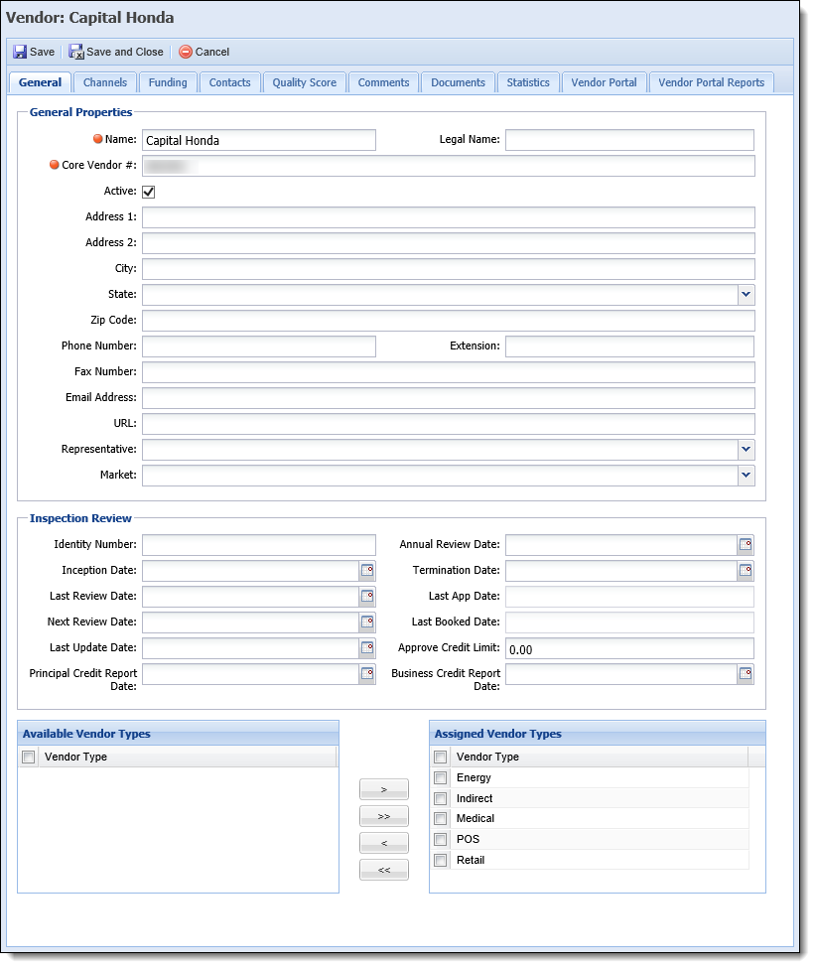This screenshot has width=815, height=968.
Task: Click the Address 1 input field
Action: click(449, 217)
